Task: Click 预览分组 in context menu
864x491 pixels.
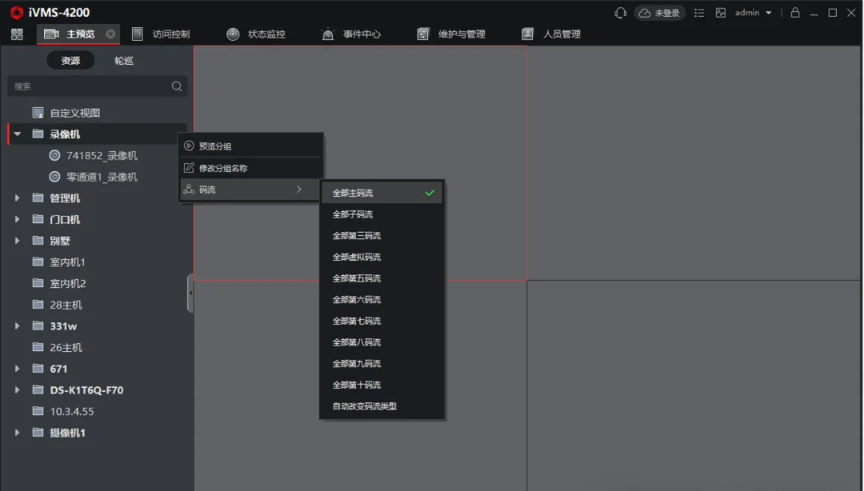Action: point(215,146)
